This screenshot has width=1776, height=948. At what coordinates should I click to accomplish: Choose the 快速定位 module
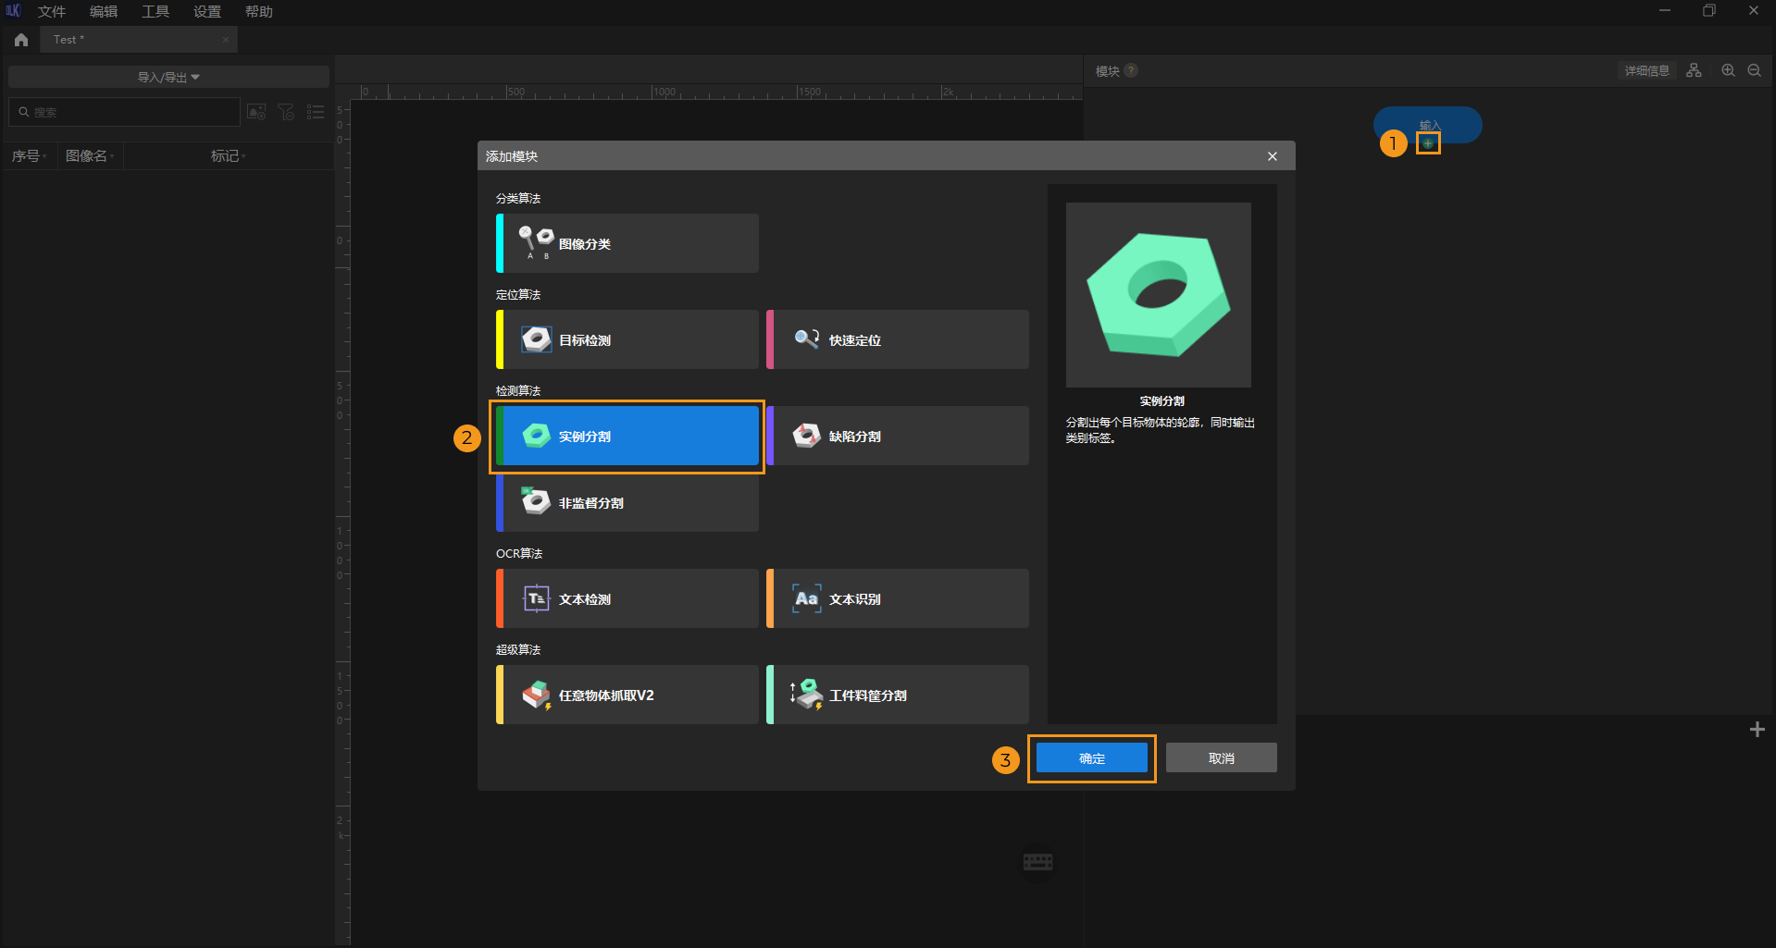[x=898, y=339]
